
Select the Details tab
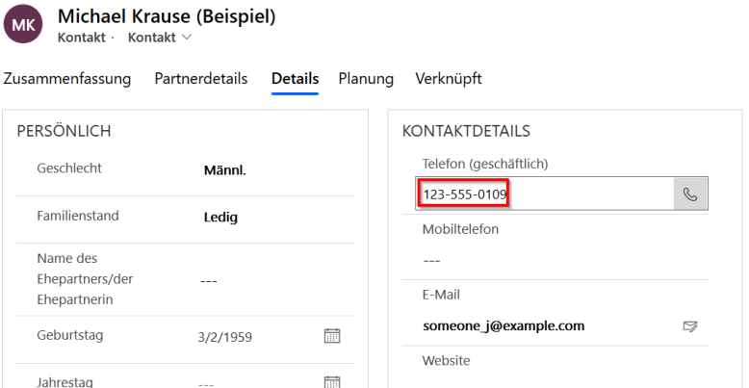294,79
